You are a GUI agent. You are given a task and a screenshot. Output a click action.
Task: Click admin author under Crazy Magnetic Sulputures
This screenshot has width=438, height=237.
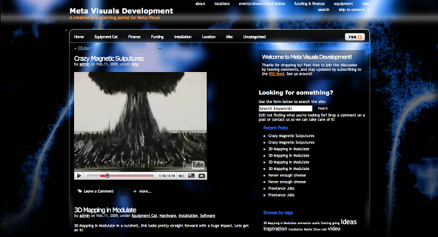pyautogui.click(x=84, y=64)
